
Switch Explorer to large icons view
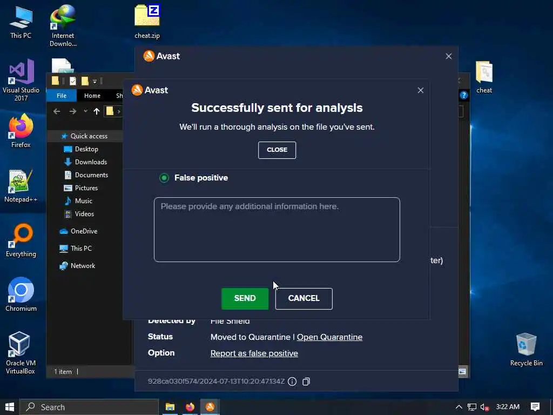[x=462, y=372]
